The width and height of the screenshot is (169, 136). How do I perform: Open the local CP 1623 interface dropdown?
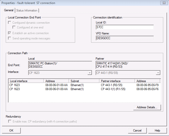click(90, 73)
